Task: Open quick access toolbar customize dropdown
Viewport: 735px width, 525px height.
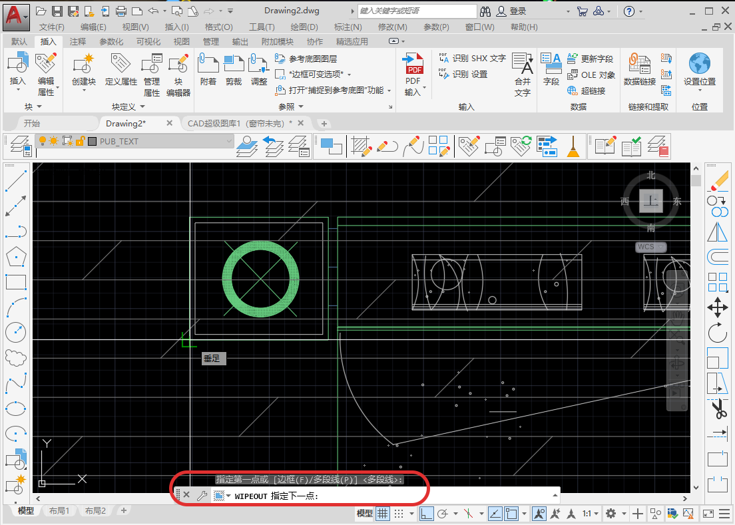Action: (230, 11)
